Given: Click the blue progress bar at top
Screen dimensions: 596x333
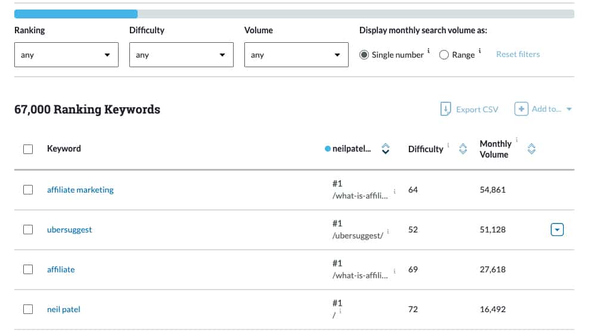Looking at the screenshot, I should (x=76, y=14).
